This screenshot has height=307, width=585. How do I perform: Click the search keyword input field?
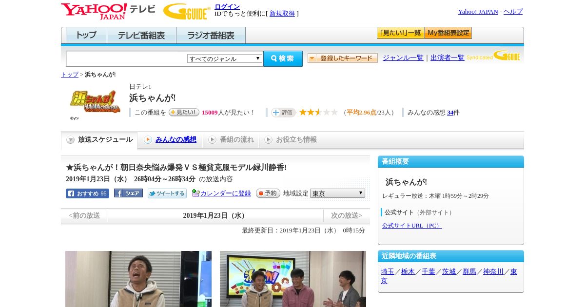(127, 58)
